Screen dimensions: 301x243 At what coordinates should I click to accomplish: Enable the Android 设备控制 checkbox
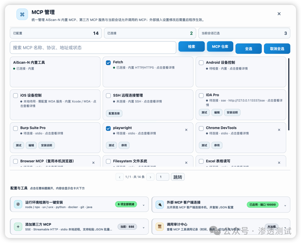(x=201, y=63)
